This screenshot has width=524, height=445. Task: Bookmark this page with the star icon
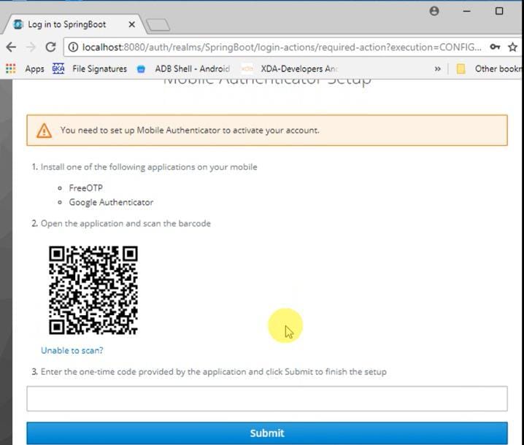click(x=512, y=47)
